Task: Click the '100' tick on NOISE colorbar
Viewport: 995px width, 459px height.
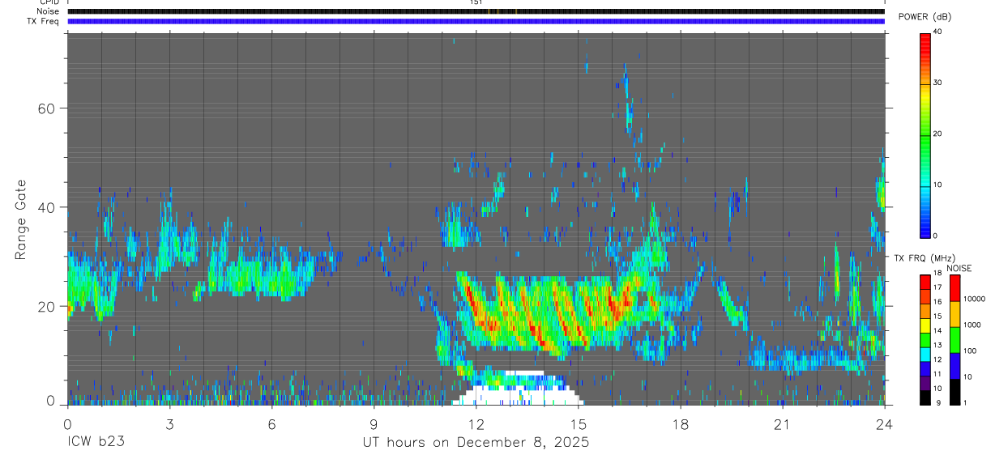Action: (x=969, y=351)
